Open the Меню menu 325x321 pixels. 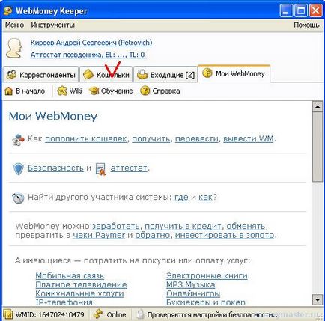tap(14, 25)
